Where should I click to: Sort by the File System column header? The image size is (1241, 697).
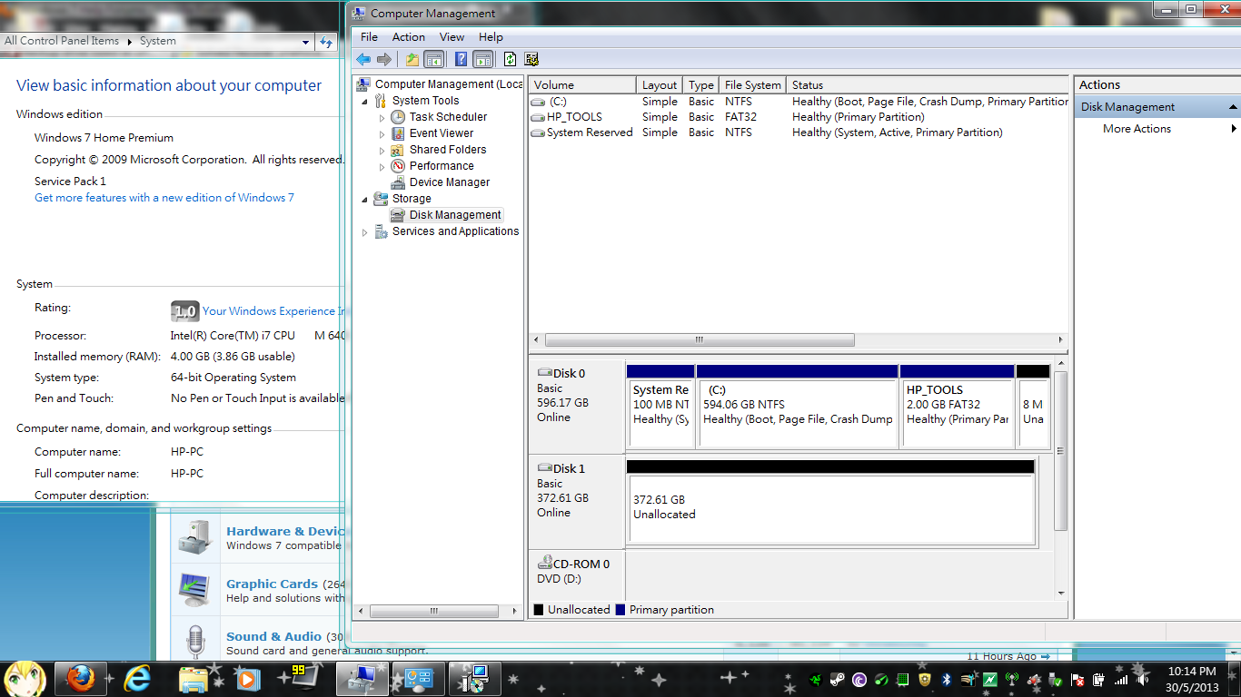coord(752,85)
